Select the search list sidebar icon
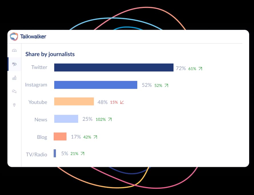The image size is (254, 195). (x=14, y=64)
